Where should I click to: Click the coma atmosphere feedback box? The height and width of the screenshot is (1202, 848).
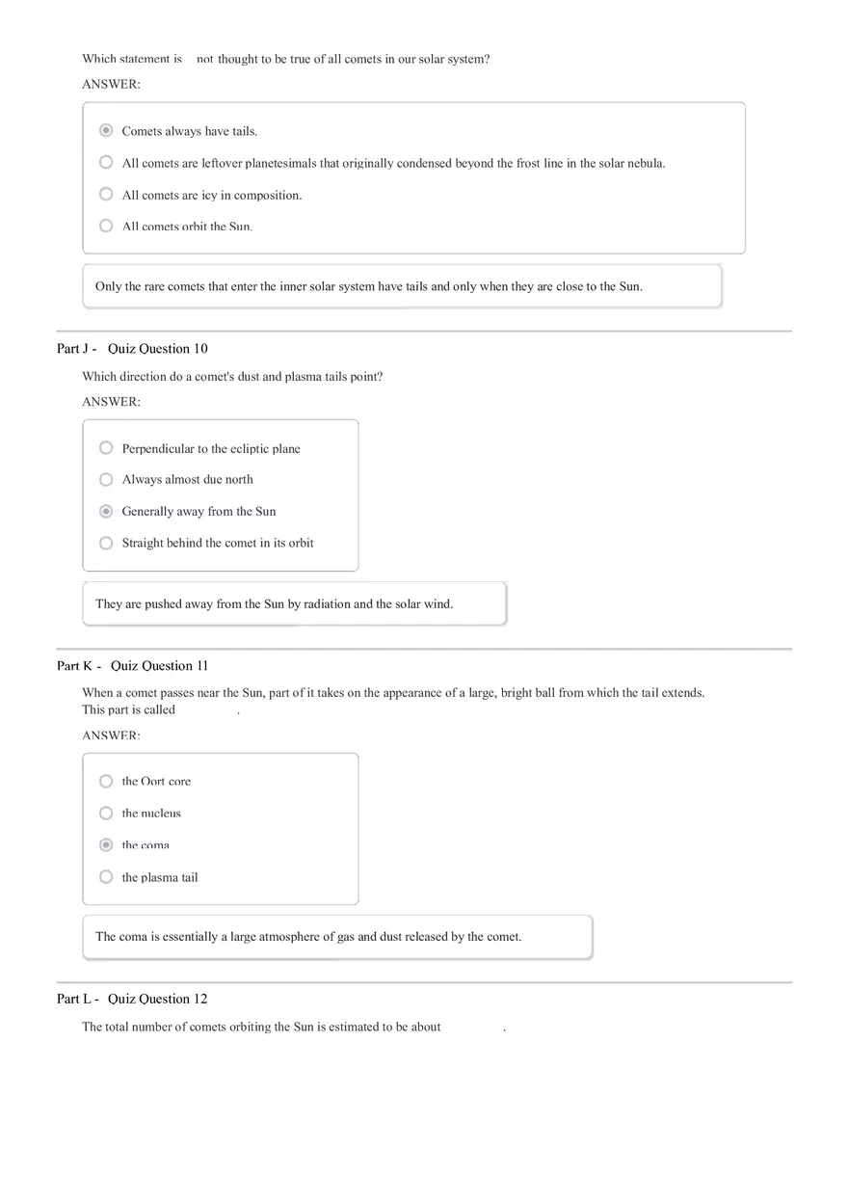pyautogui.click(x=336, y=936)
